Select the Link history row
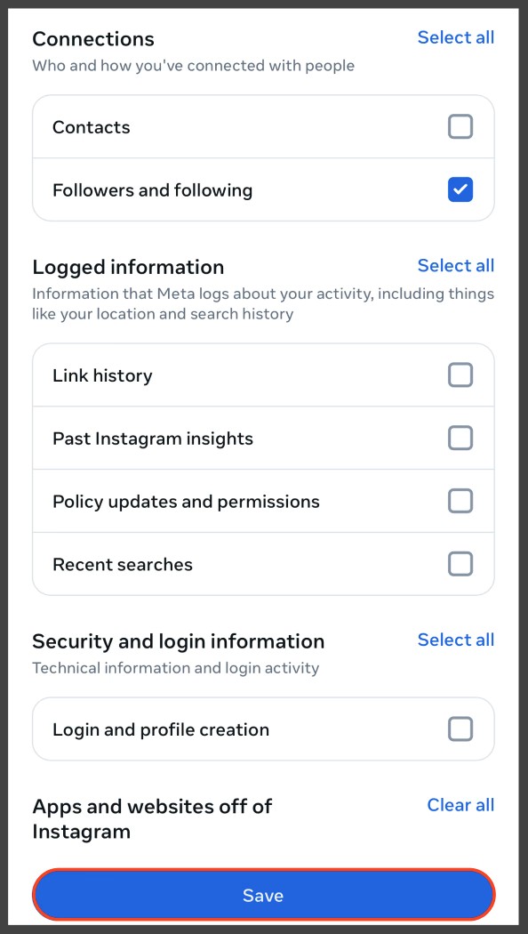 coord(101,374)
